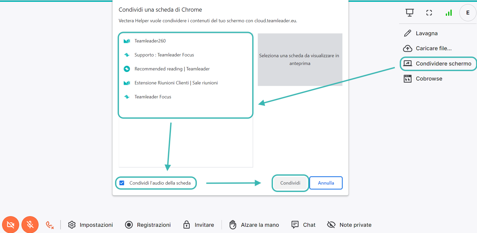Select the Teamleader Focus tab row

pos(186,97)
